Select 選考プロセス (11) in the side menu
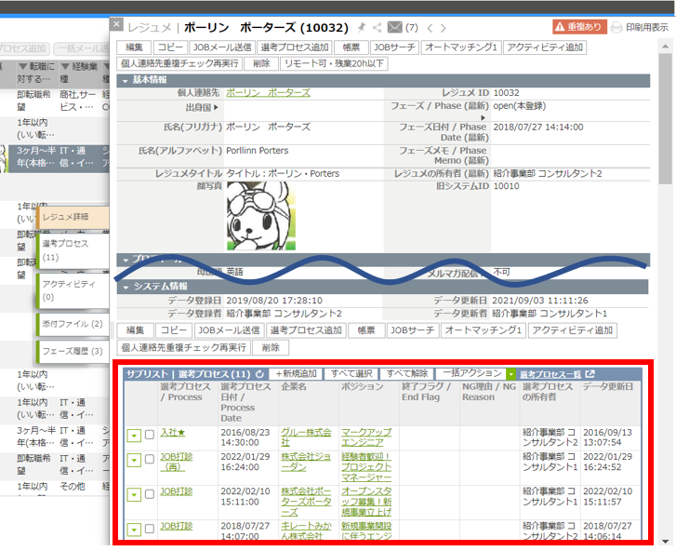Image resolution: width=676 pixels, height=551 pixels. (x=70, y=249)
